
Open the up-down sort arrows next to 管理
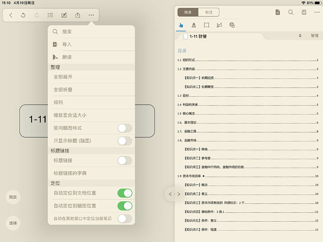[x=300, y=36]
